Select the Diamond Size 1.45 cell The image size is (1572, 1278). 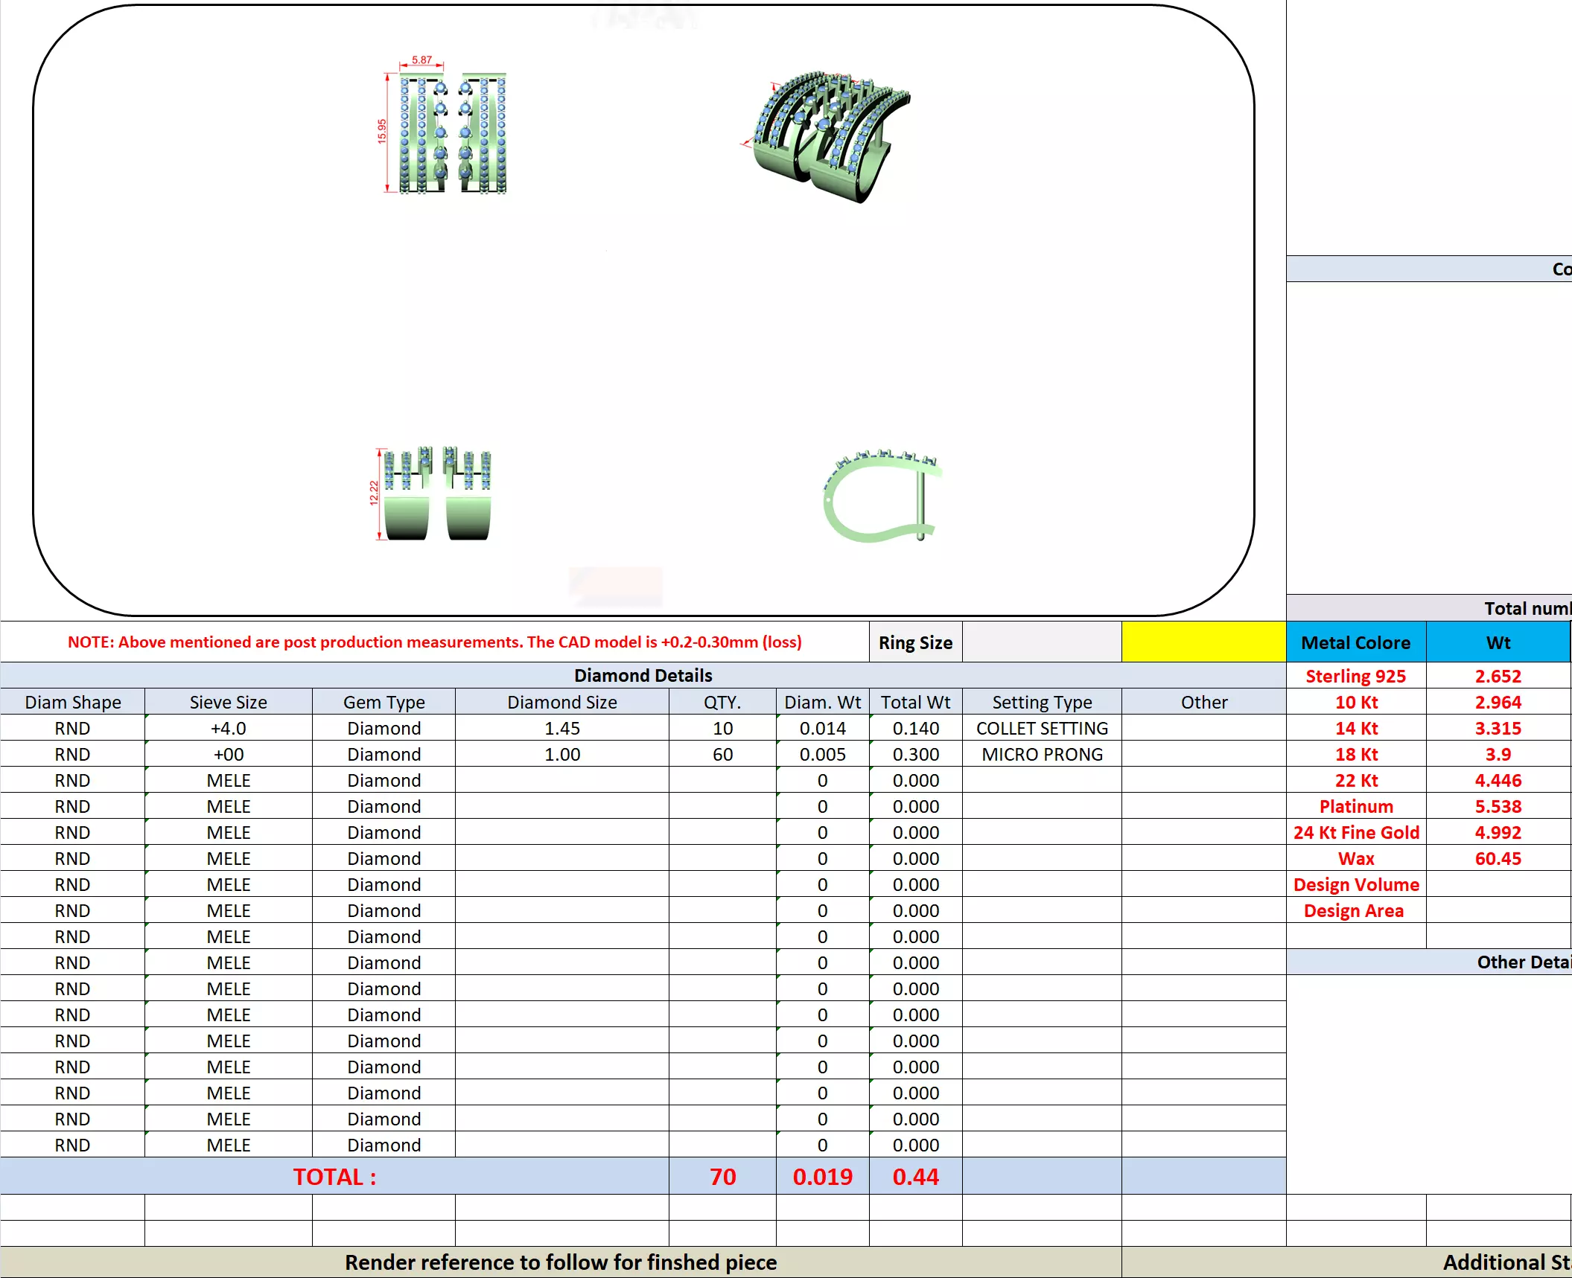tap(561, 729)
